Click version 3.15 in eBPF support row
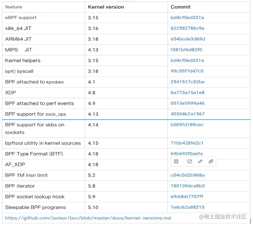Image resolution: width=253 pixels, height=226 pixels. coord(93,17)
